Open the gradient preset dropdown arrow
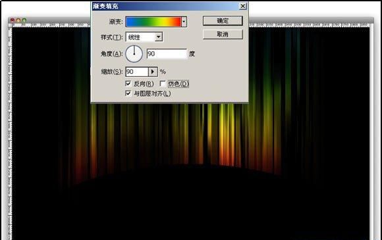Image resolution: width=382 pixels, height=240 pixels. (184, 22)
